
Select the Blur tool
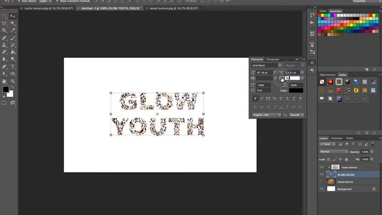pyautogui.click(x=4, y=59)
